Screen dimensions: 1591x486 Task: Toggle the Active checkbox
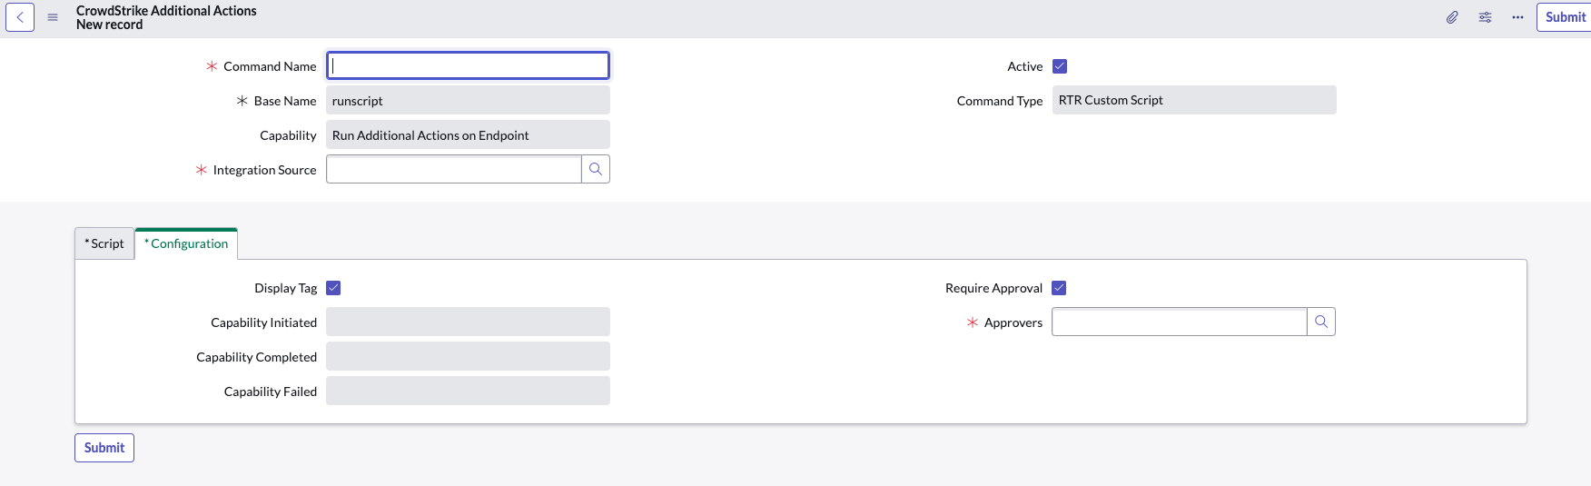coord(1060,66)
